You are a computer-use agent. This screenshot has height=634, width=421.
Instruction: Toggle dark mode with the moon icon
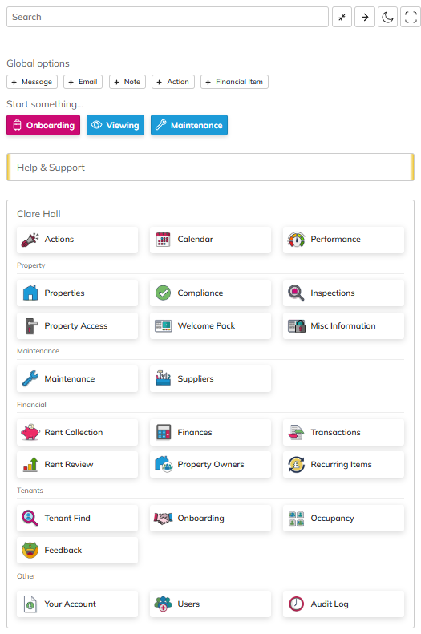point(387,17)
